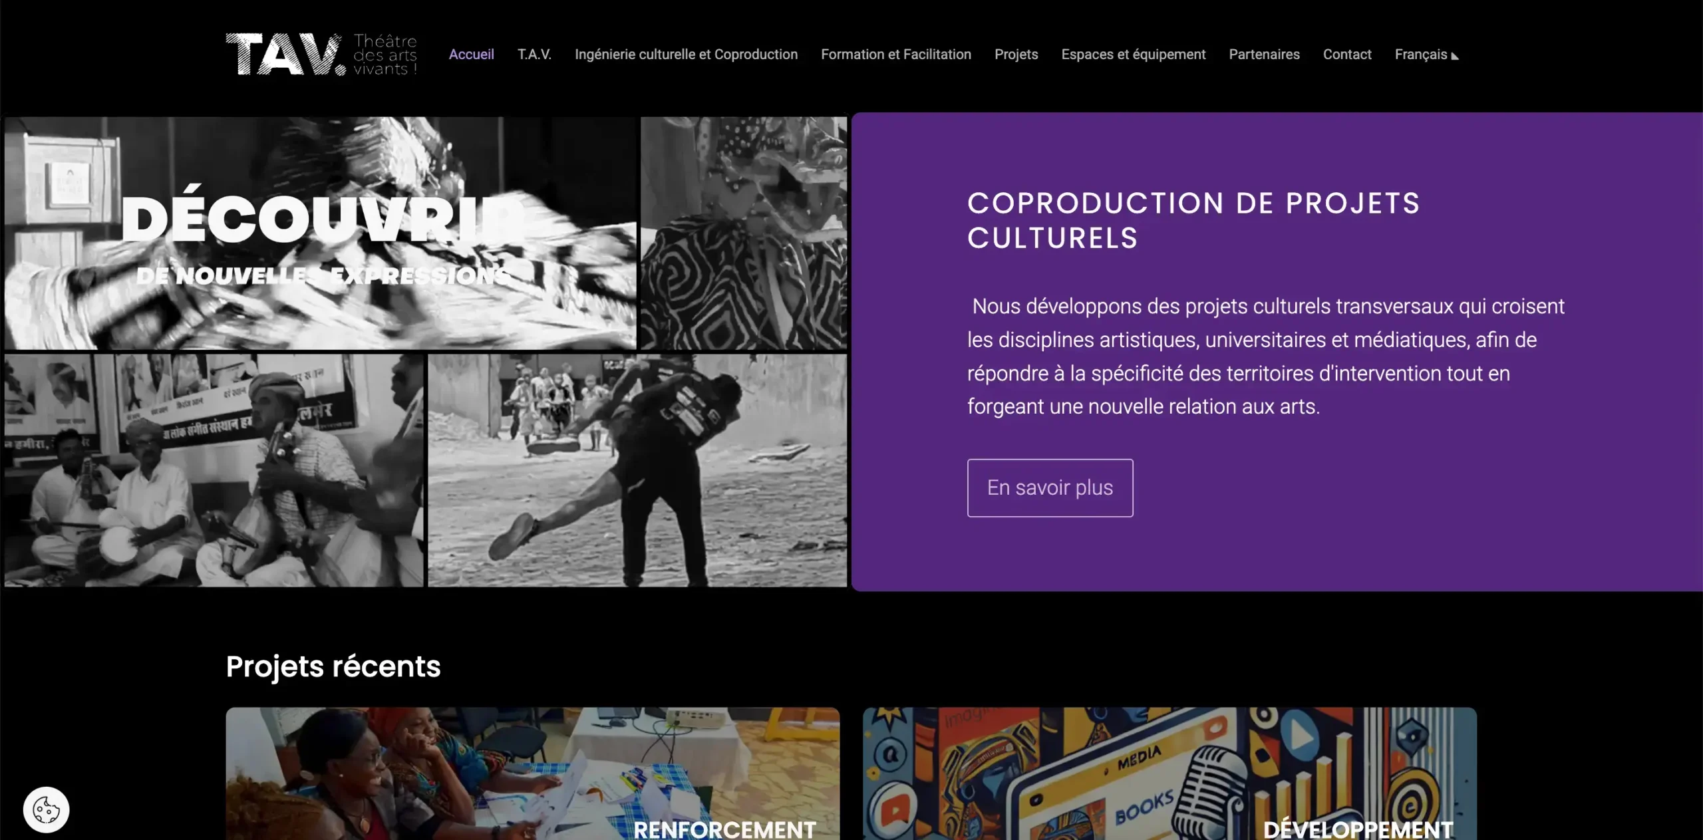Navigate to Espaces et équipement
This screenshot has height=840, width=1703.
(1133, 55)
